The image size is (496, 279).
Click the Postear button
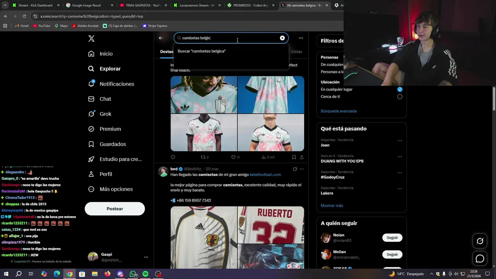[115, 209]
